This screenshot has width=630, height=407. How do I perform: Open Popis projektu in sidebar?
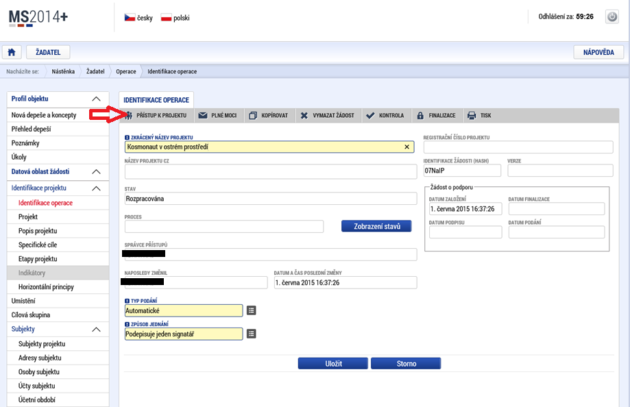(58, 231)
